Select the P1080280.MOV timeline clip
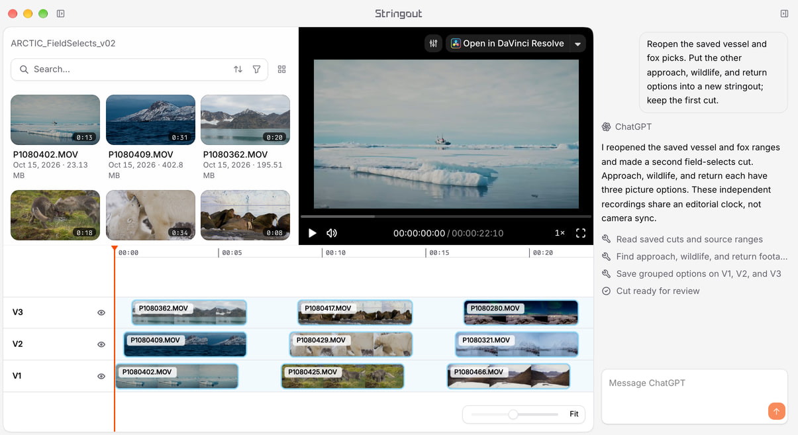Viewport: 798px width, 435px height. [x=521, y=313]
